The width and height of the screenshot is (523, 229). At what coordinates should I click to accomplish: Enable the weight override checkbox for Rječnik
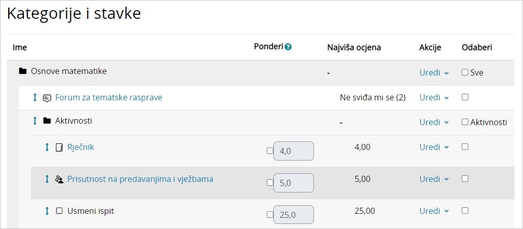pyautogui.click(x=270, y=150)
